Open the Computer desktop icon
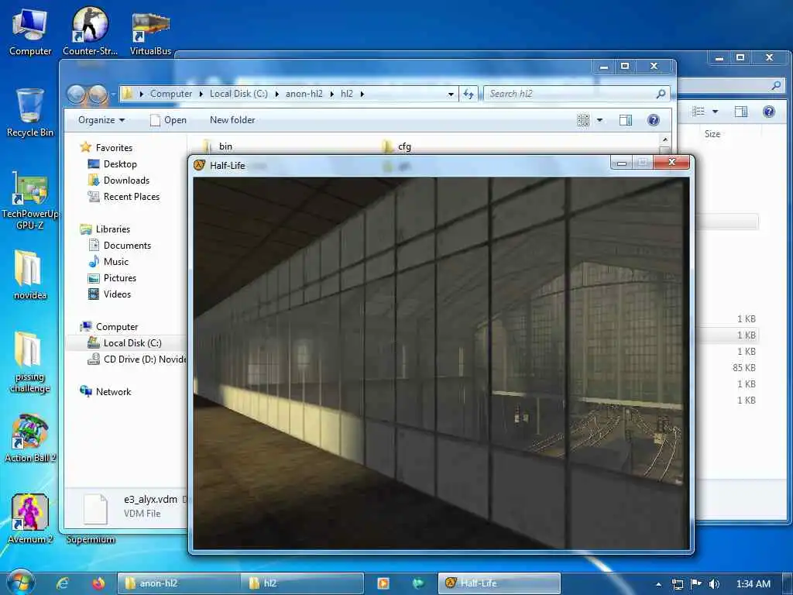 tap(30, 31)
